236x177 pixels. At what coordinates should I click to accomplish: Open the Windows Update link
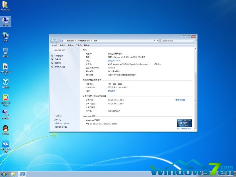(62, 123)
